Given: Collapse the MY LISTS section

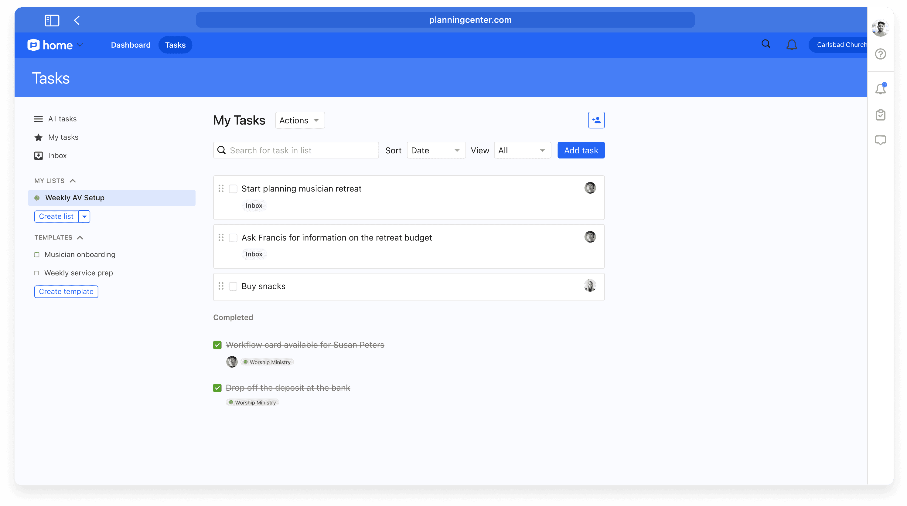Looking at the screenshot, I should tap(73, 181).
